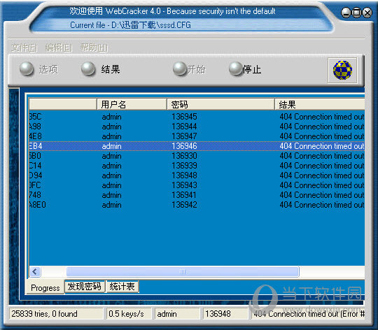This screenshot has height=330, width=378.
Task: Select the row with password 136941
Action: coord(197,195)
